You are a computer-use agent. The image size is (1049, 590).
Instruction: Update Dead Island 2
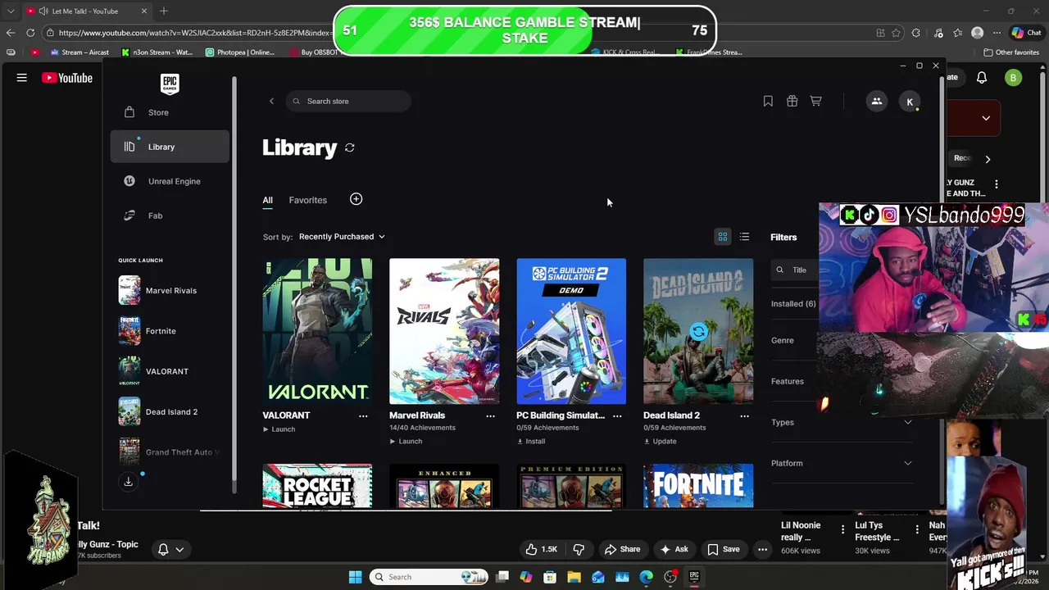[660, 441]
